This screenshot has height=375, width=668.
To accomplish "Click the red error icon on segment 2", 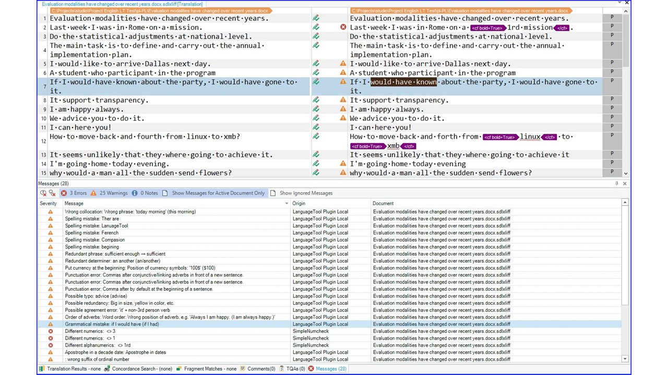I will tap(343, 27).
